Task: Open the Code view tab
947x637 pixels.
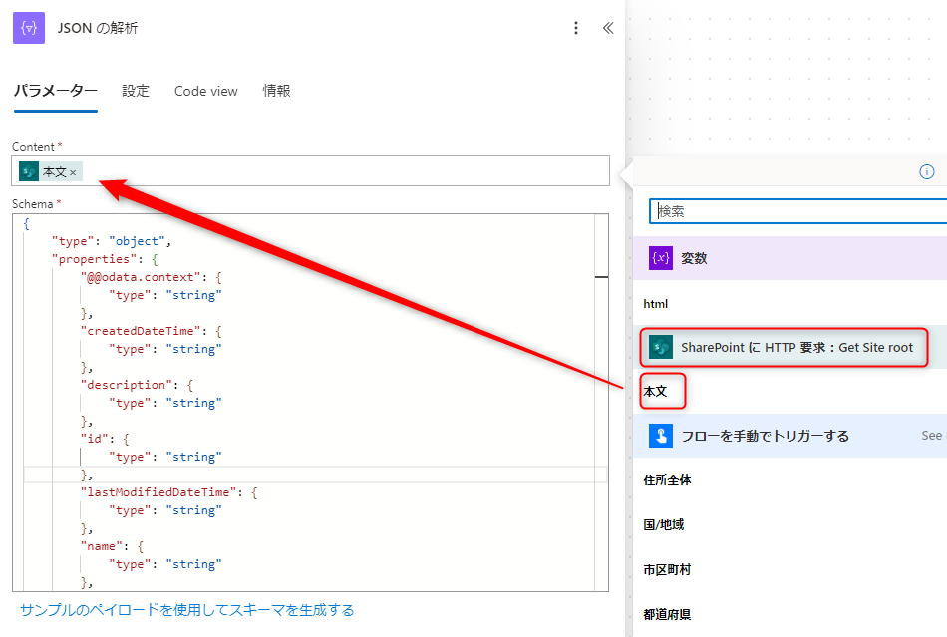Action: tap(206, 91)
